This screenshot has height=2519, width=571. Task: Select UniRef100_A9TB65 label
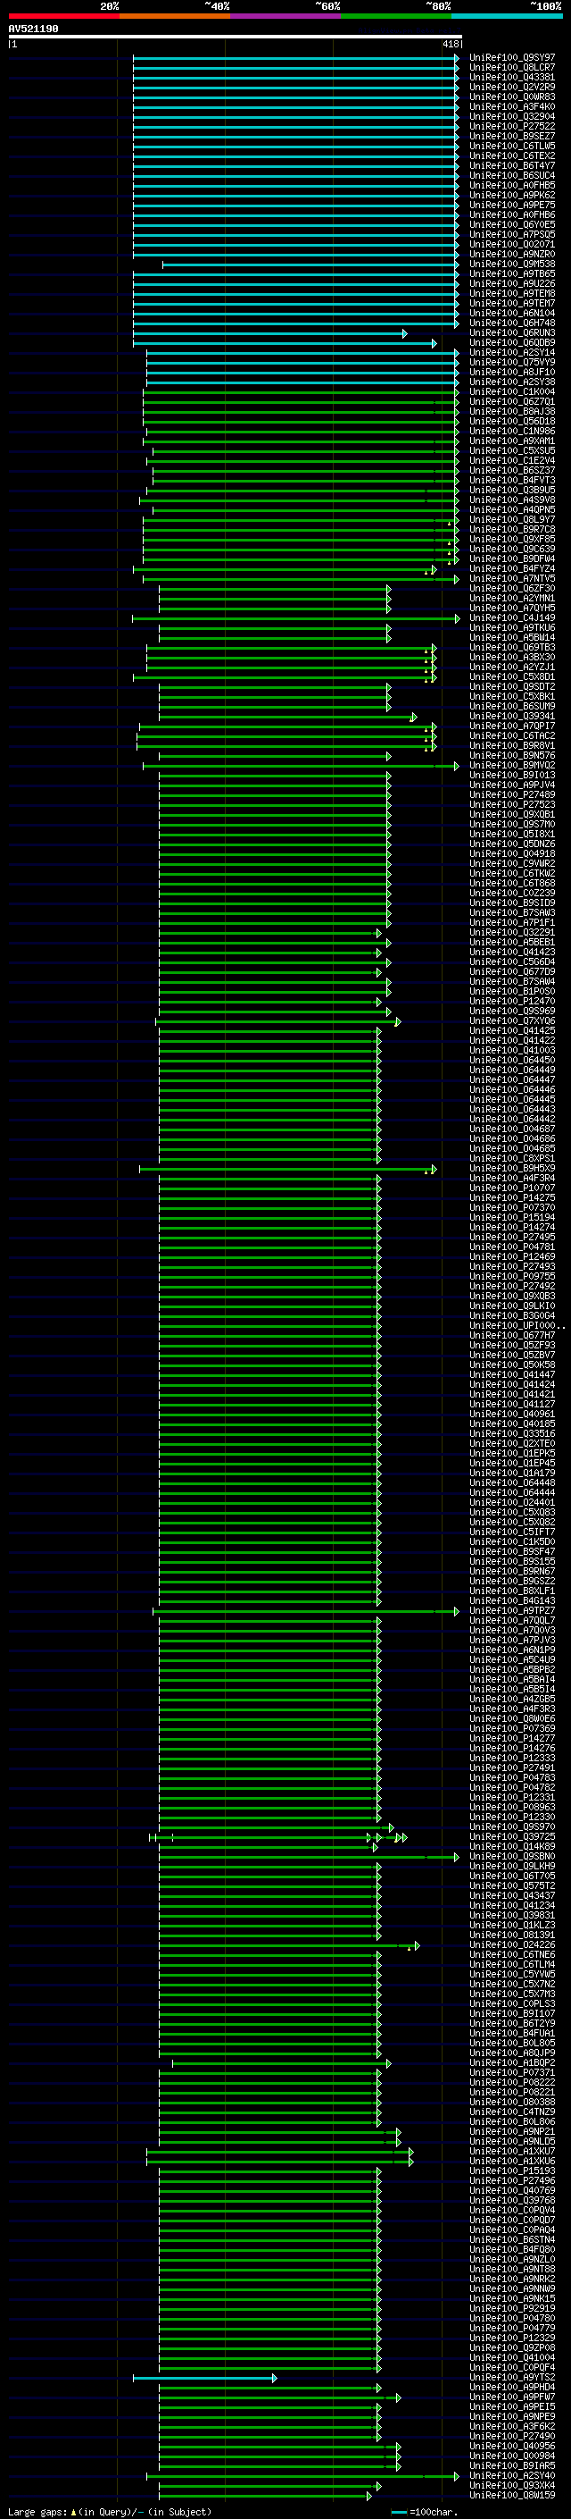pos(511,273)
